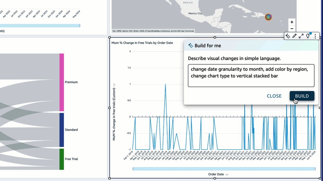Screen dimensions: 323x181
Task: Expand the y-axis field chevron
Action: 114,85
